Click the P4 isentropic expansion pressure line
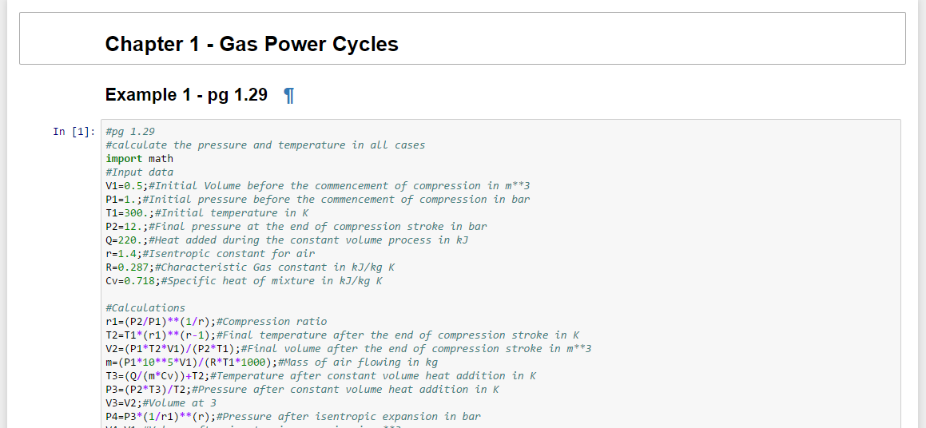This screenshot has width=926, height=428. click(x=292, y=417)
